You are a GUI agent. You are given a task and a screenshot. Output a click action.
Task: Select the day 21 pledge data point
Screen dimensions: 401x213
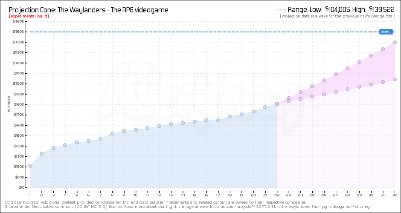pyautogui.click(x=265, y=107)
